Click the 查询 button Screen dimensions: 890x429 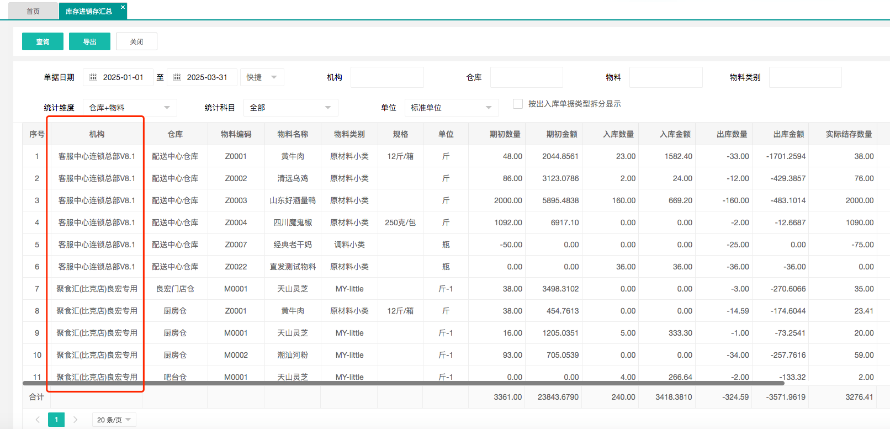tap(43, 41)
